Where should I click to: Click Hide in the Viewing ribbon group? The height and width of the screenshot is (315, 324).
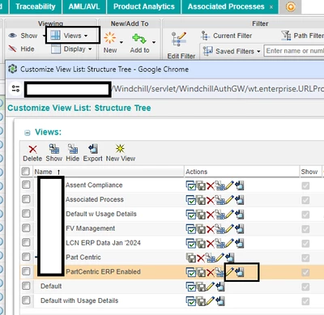point(21,49)
